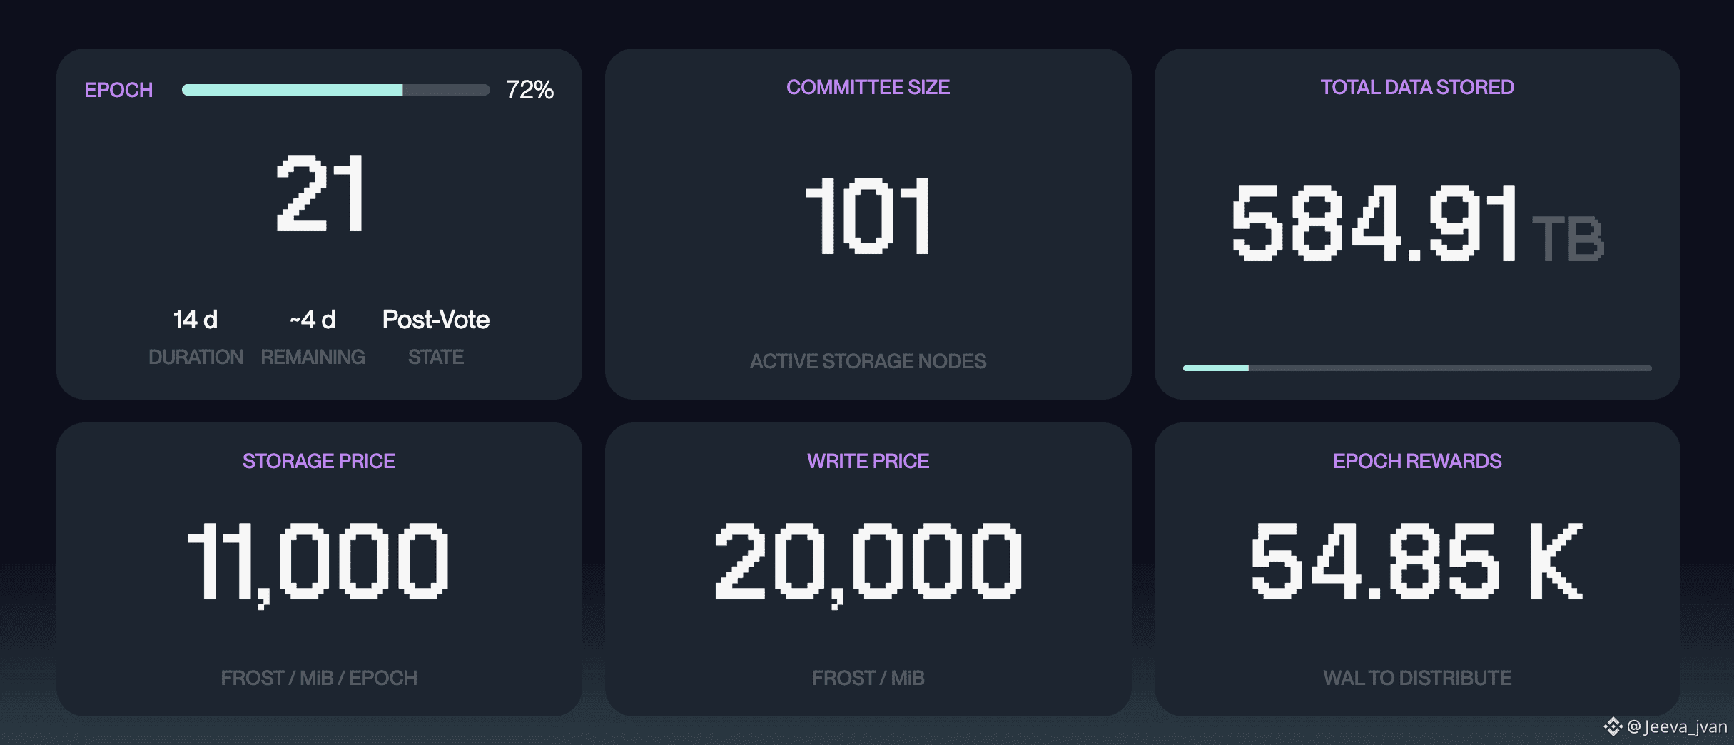Click the 11,000 storage price value
Image resolution: width=1734 pixels, height=745 pixels.
318,564
